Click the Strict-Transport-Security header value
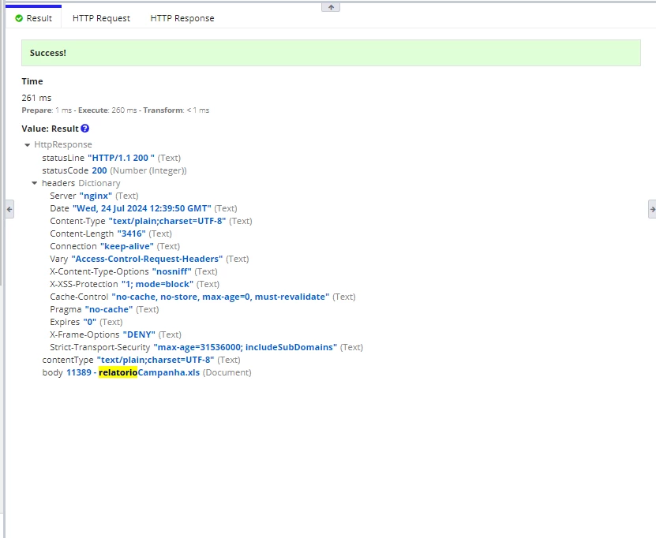Screen dimensions: 656x538 pos(246,347)
